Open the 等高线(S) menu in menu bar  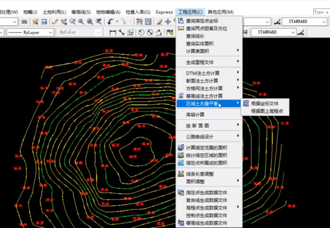tap(81, 12)
